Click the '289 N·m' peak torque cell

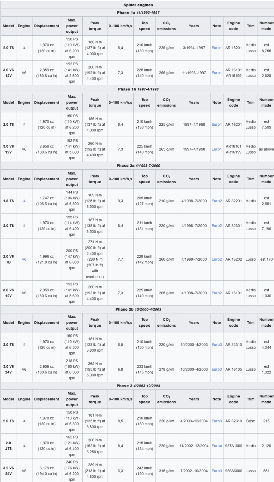[x=95, y=471]
